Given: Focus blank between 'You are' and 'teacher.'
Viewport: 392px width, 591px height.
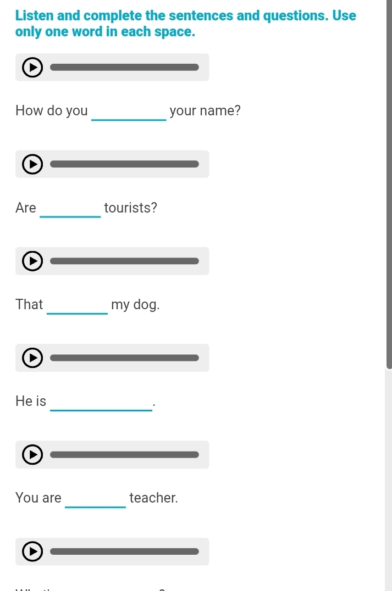Looking at the screenshot, I should (x=96, y=499).
